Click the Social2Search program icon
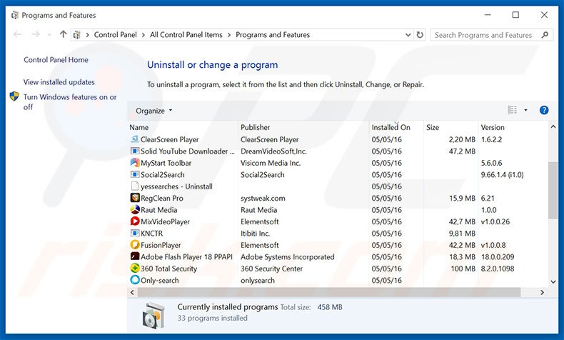564x340 pixels. click(134, 174)
